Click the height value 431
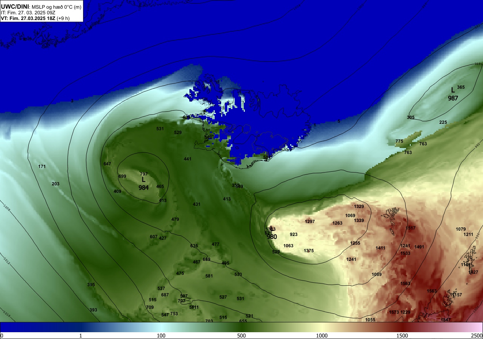This screenshot has width=483, height=339. [197, 204]
